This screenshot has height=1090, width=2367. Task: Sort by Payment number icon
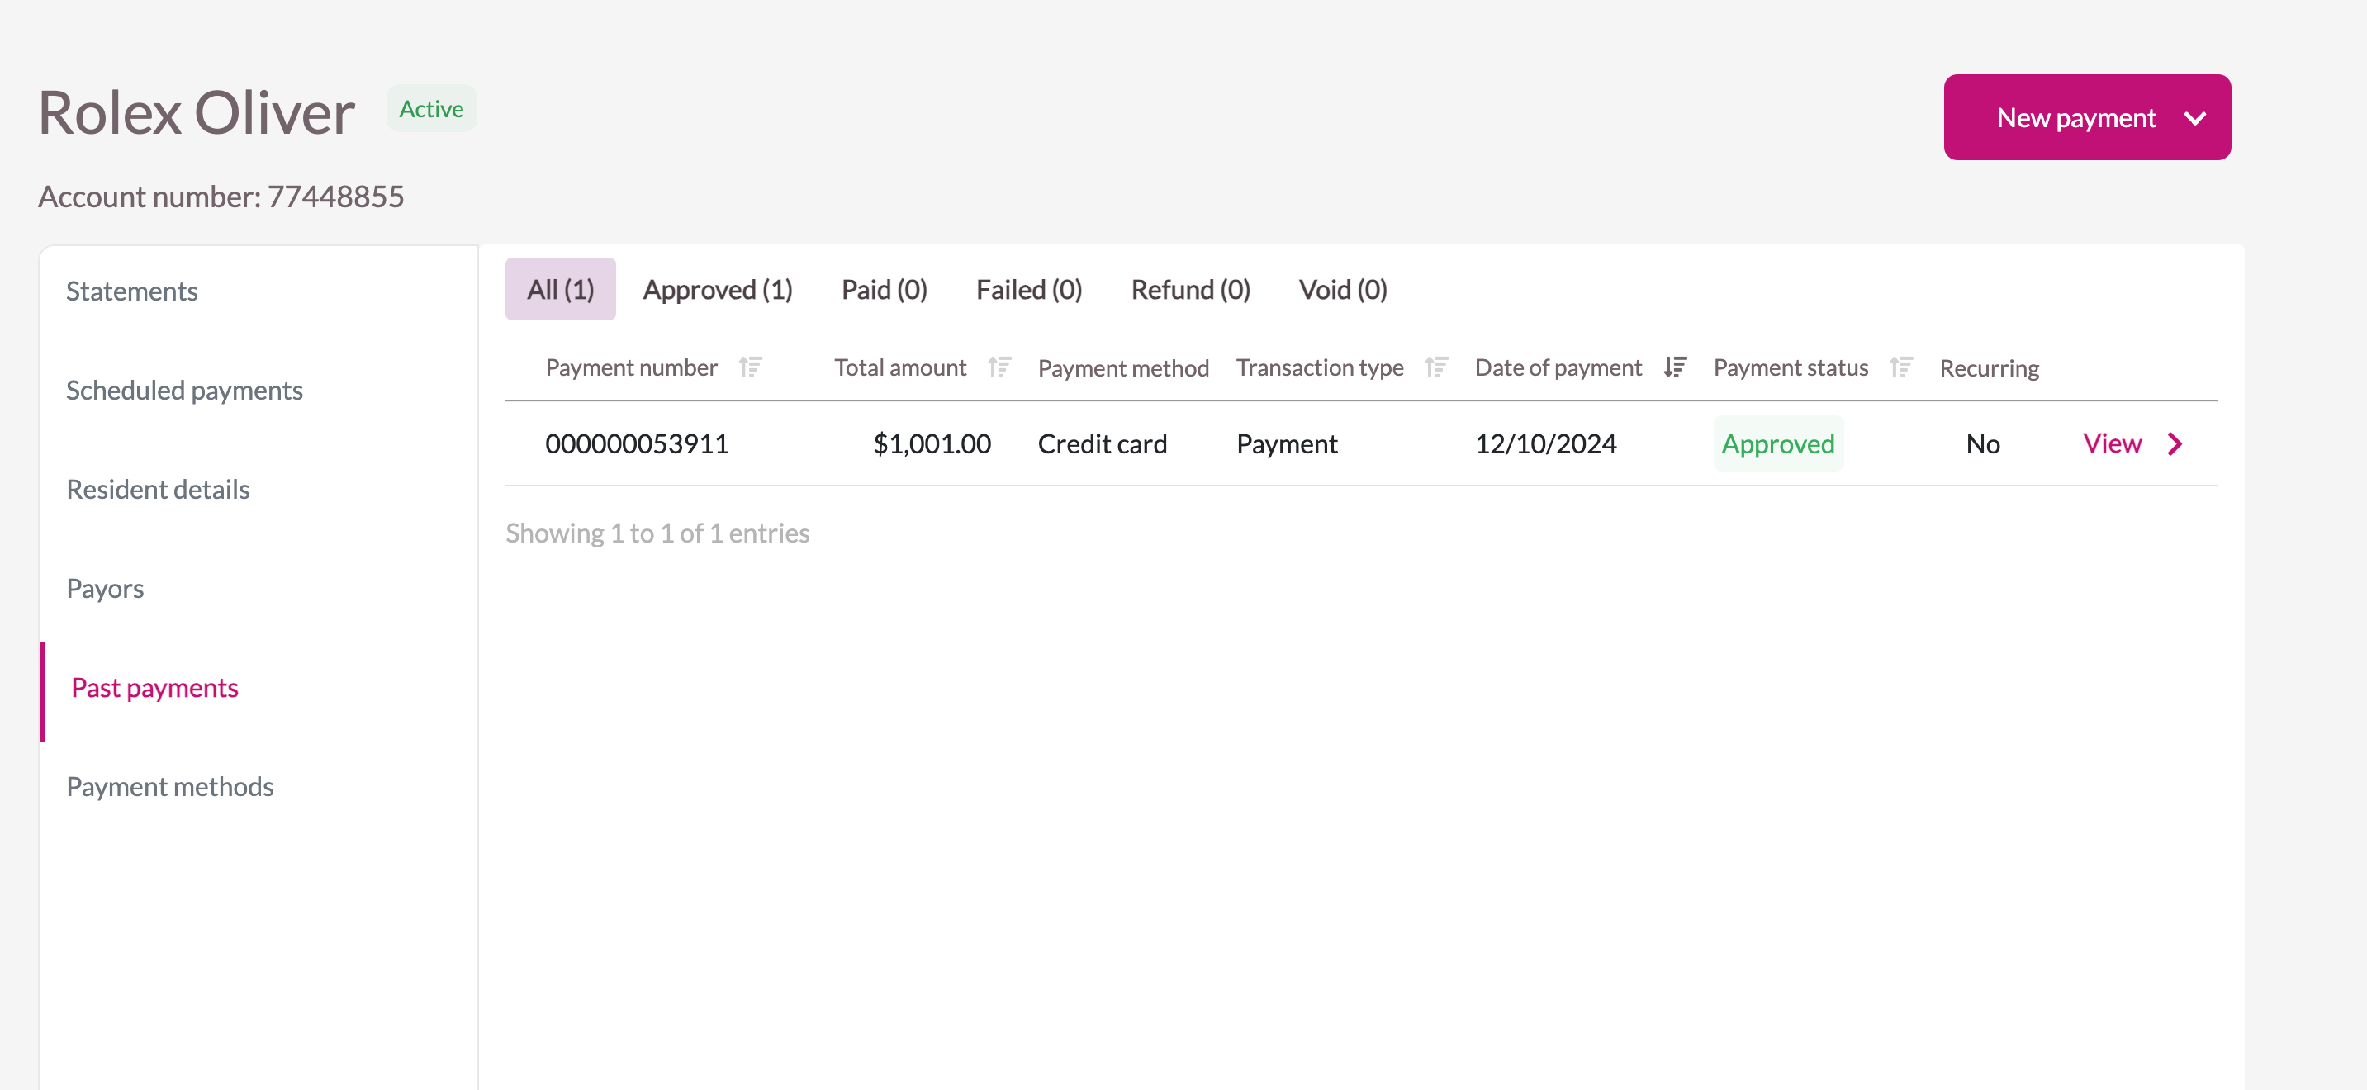click(x=751, y=367)
